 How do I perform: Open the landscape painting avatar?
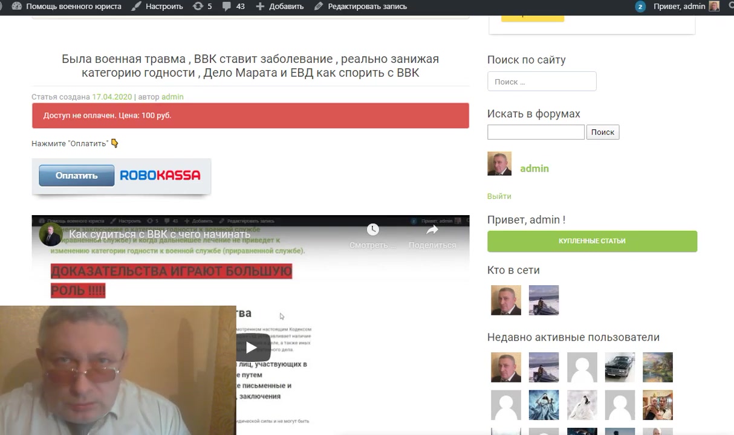[658, 367]
